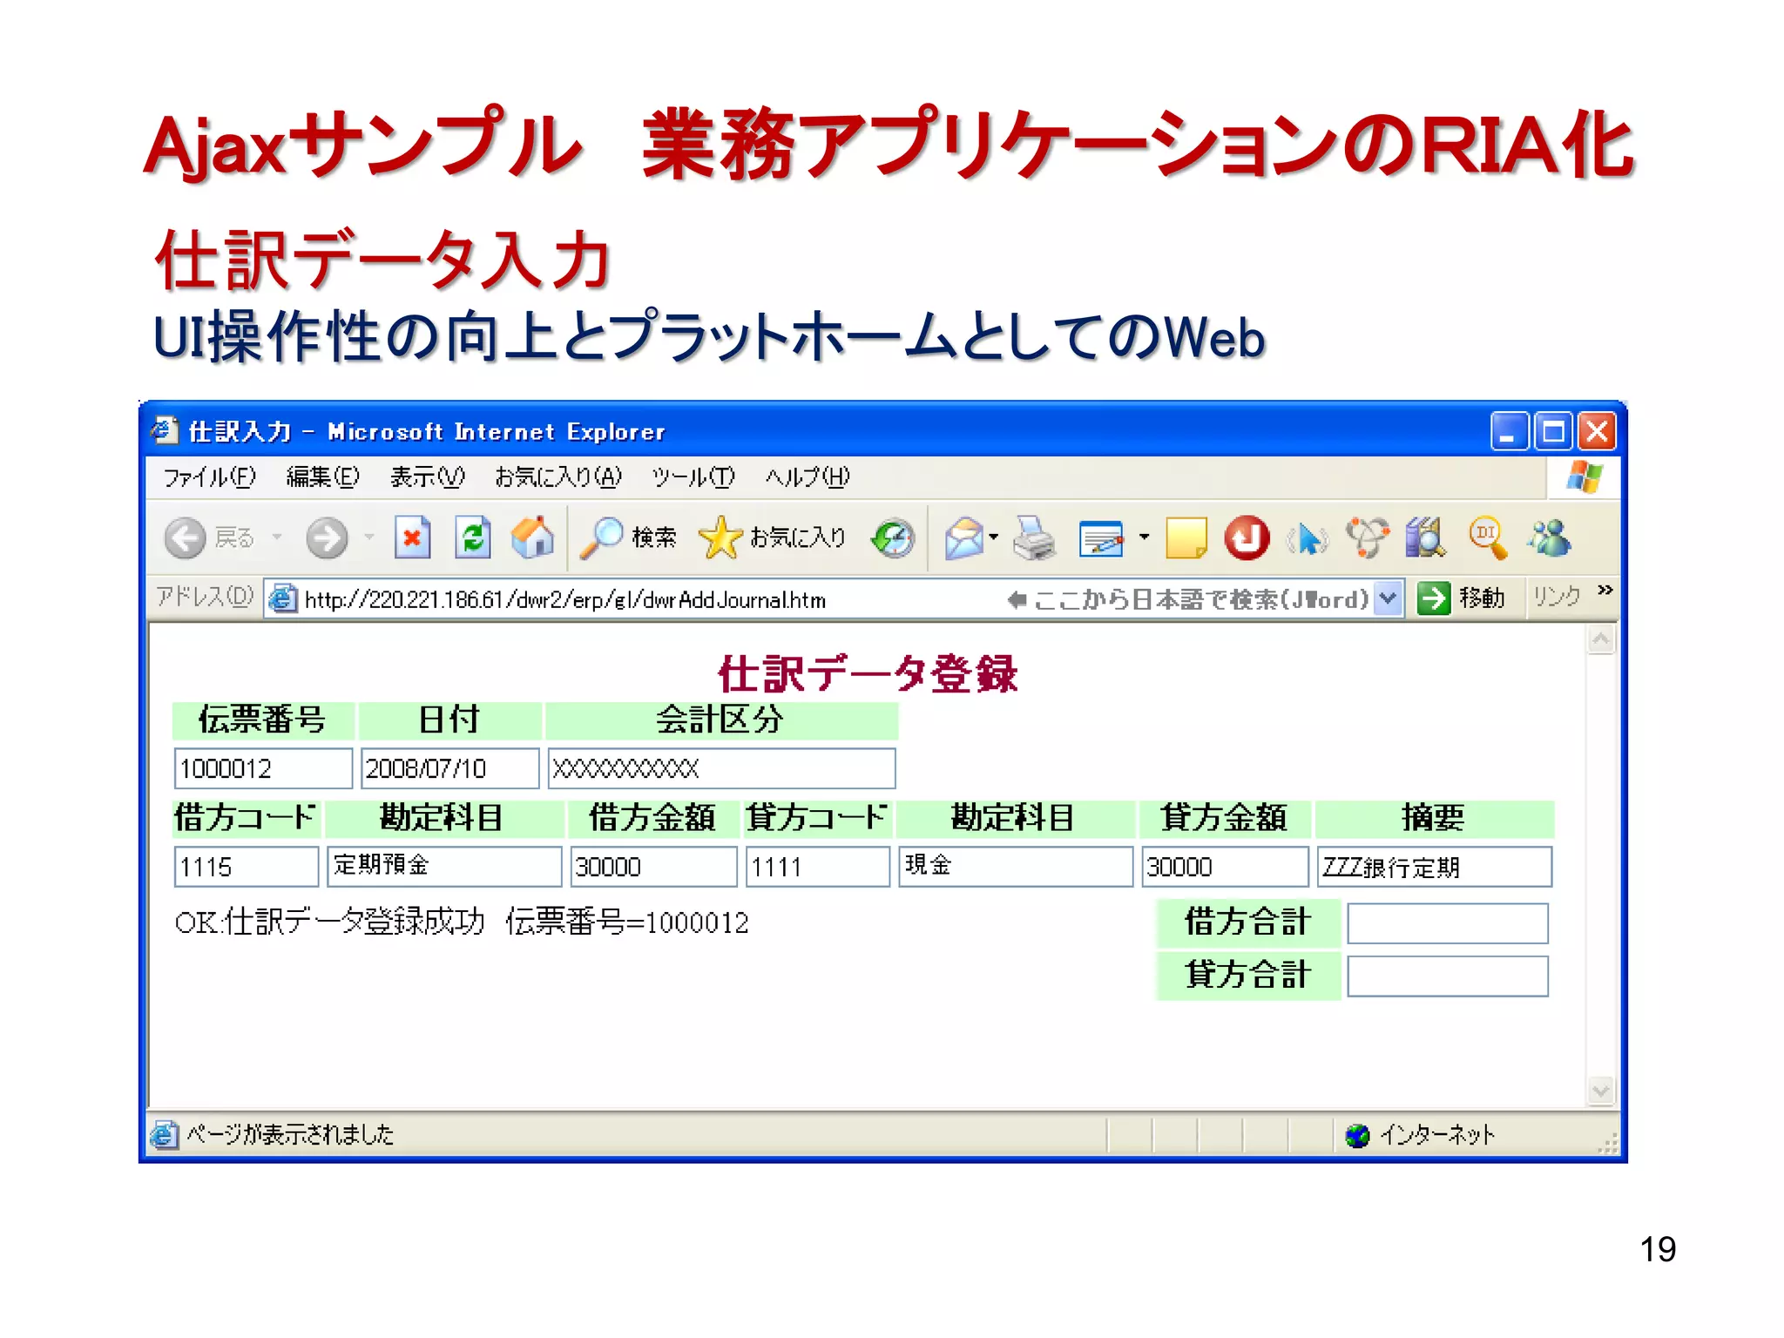The width and height of the screenshot is (1784, 1338).
Task: Click the 現金 account field
Action: point(1017,867)
